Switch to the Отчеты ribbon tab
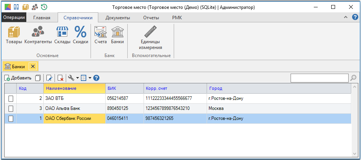The image size is (361, 160). pos(151,18)
